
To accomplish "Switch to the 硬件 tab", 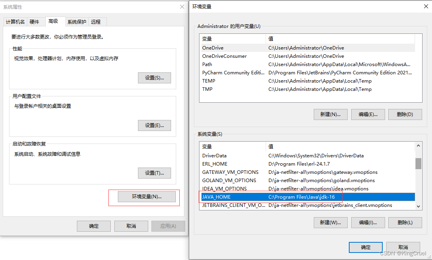I will (35, 22).
